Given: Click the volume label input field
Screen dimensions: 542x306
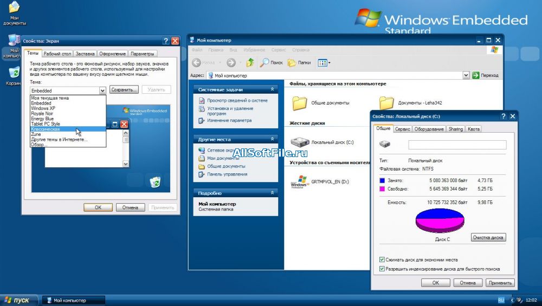Looking at the screenshot, I should coord(457,145).
